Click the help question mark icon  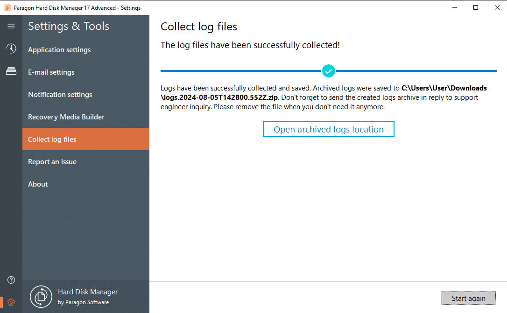point(11,280)
